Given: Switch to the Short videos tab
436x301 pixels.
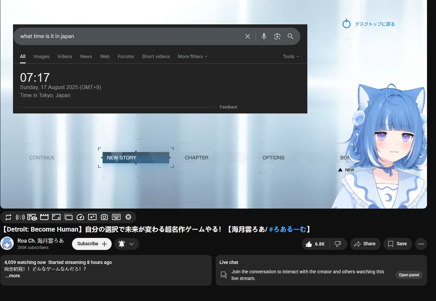Looking at the screenshot, I should [x=156, y=56].
